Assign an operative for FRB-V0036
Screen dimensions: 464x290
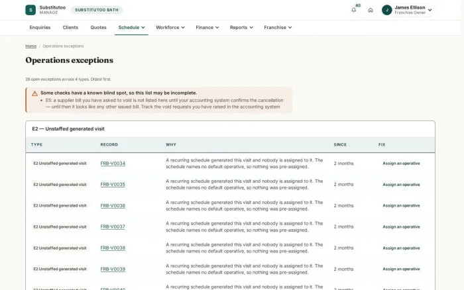401,205
